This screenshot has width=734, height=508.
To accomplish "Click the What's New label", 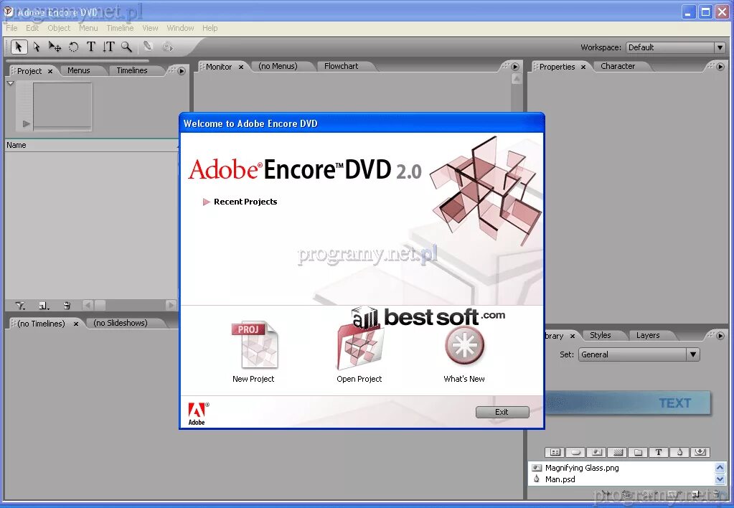I will 464,379.
